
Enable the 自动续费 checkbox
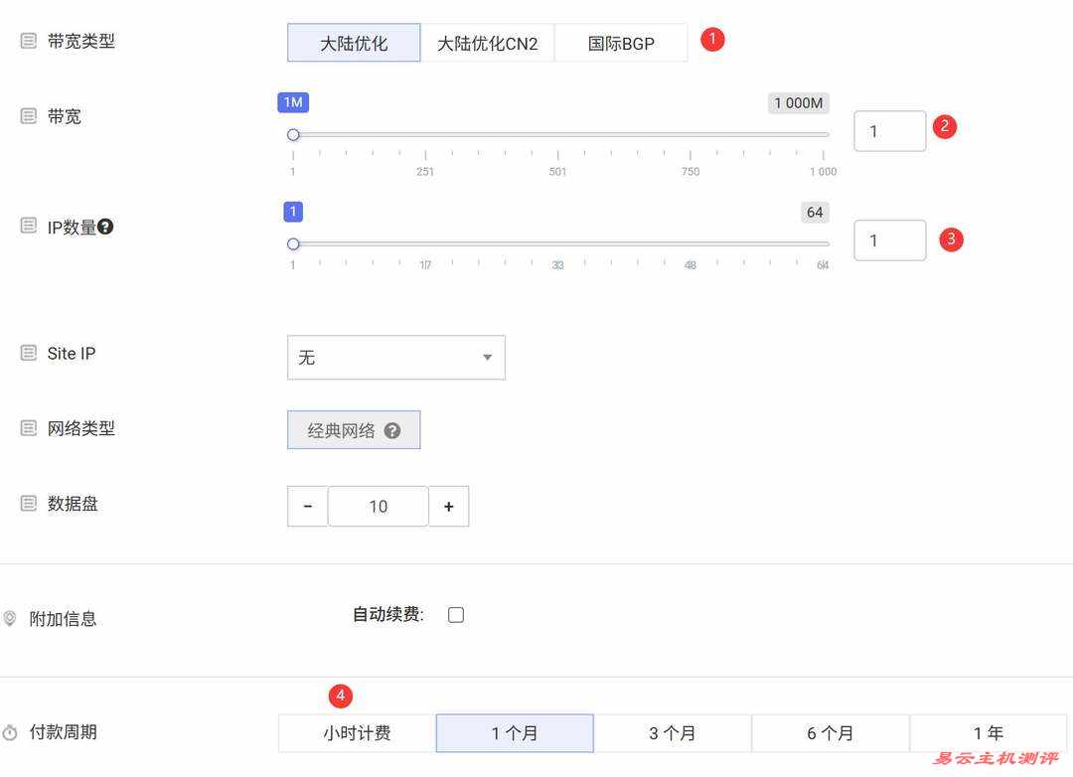coord(455,614)
